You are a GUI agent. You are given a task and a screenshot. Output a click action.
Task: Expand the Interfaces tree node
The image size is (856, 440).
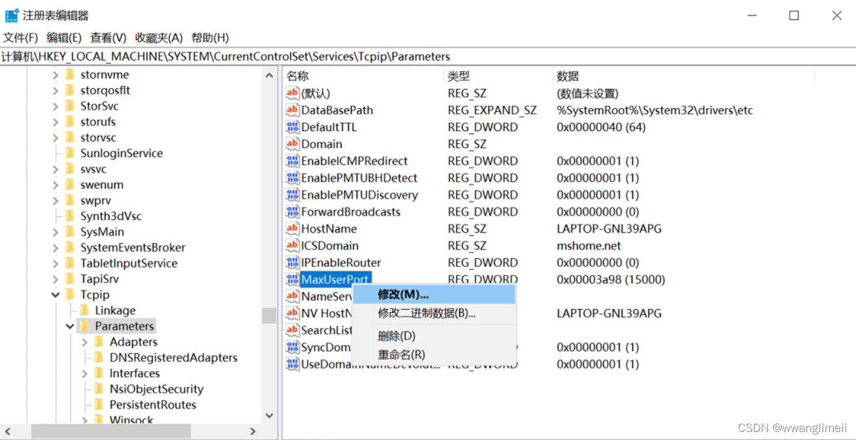[85, 373]
